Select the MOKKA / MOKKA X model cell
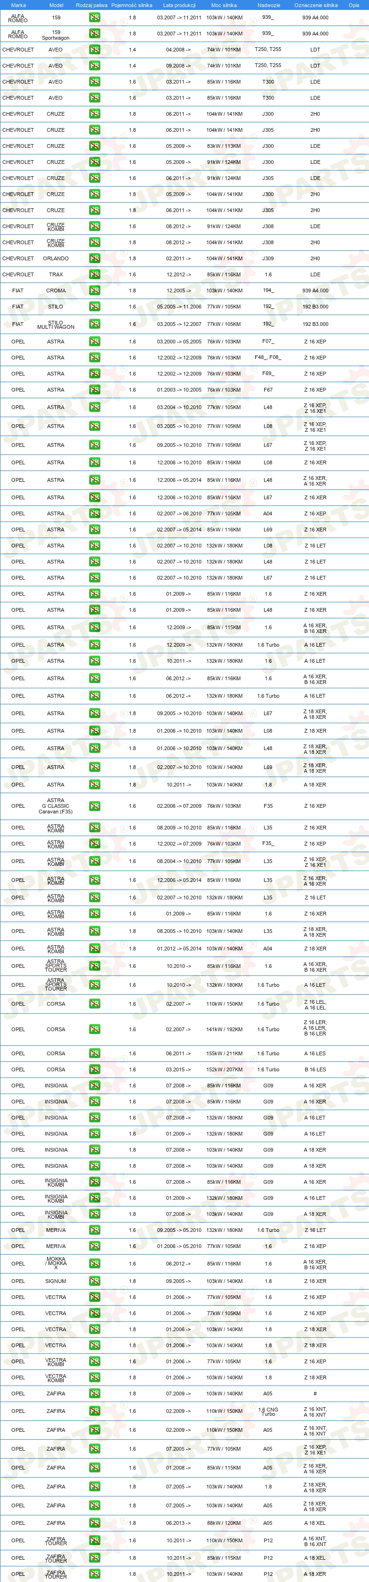Image resolution: width=369 pixels, height=1582 pixels. [x=56, y=1263]
